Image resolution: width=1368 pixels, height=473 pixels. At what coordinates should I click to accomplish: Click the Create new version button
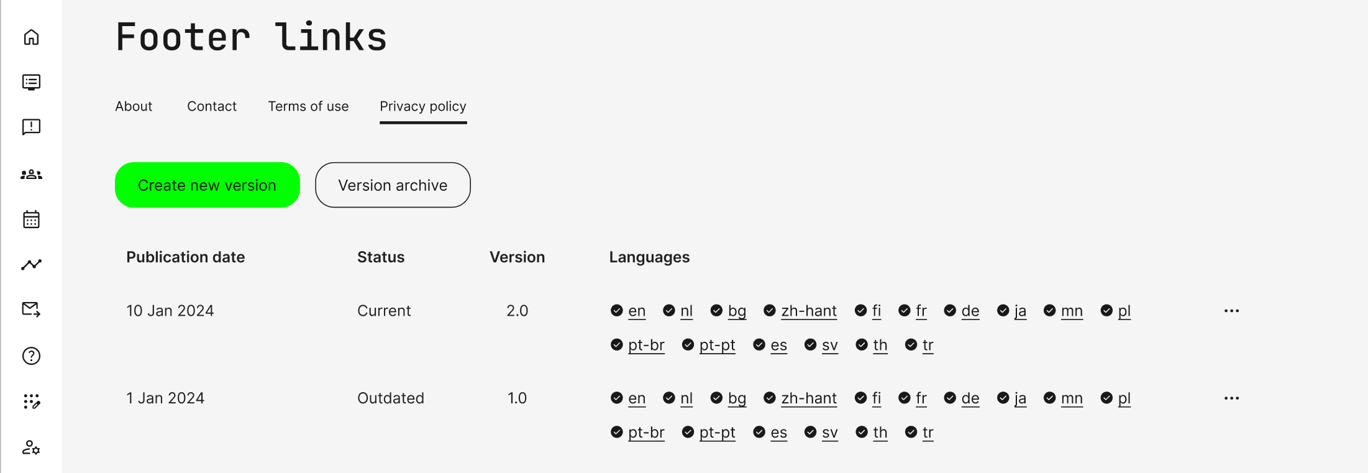tap(207, 185)
